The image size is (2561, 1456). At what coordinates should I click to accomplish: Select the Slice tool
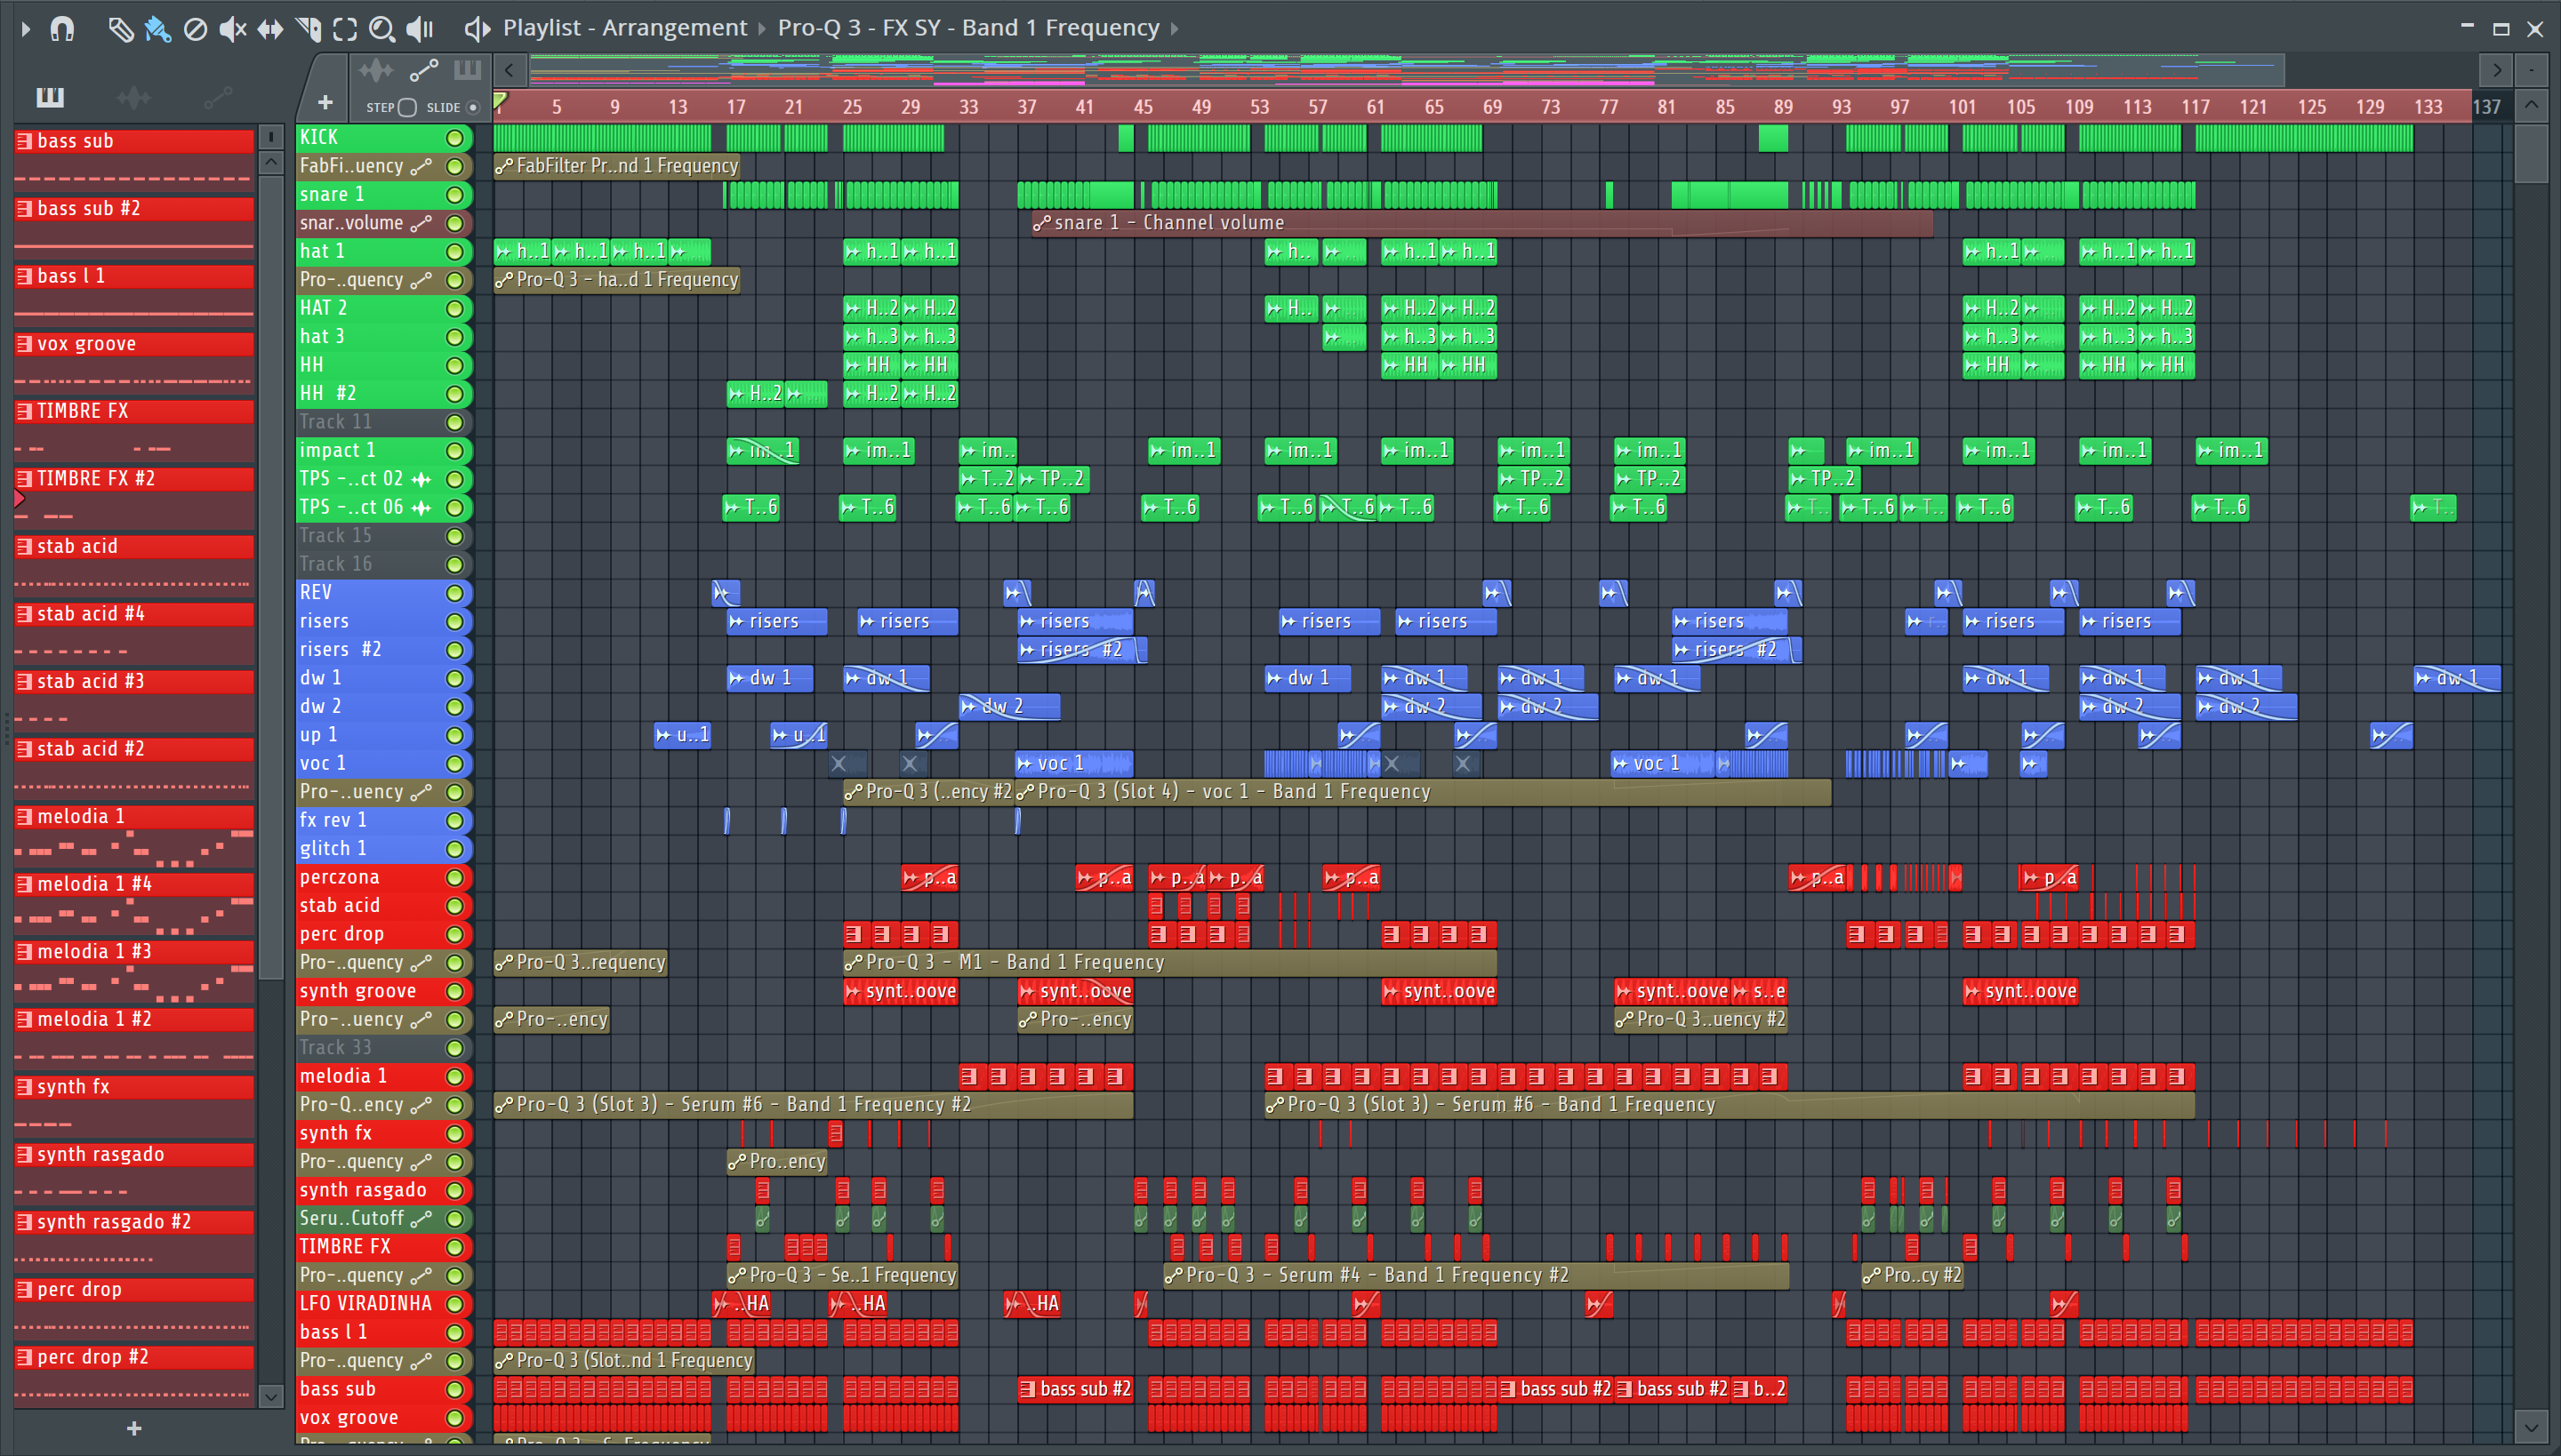click(308, 29)
